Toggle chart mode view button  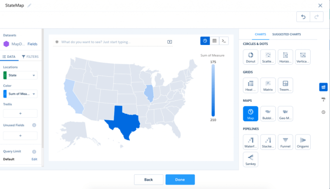coord(205,41)
